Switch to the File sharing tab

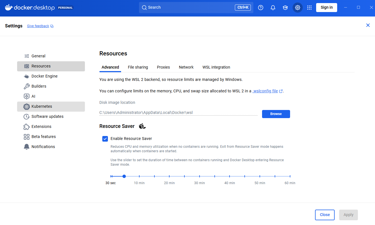pos(138,67)
